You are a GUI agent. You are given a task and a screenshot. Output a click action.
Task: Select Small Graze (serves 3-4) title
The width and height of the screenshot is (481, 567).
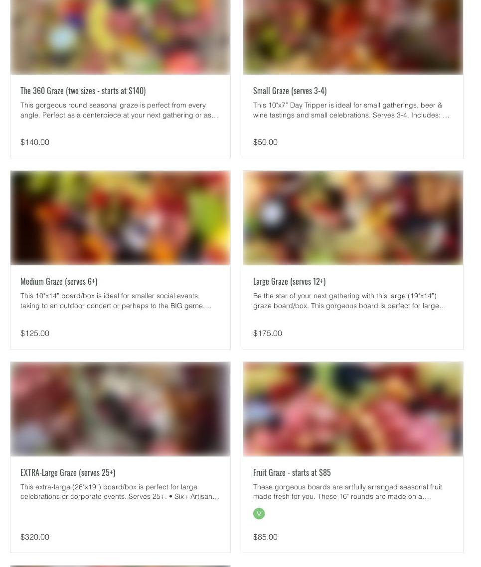pos(290,91)
